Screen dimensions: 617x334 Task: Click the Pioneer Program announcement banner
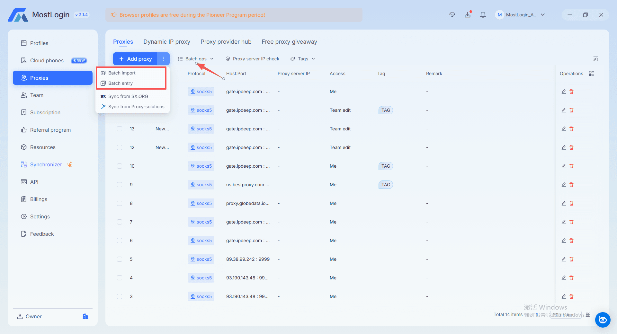click(x=234, y=15)
